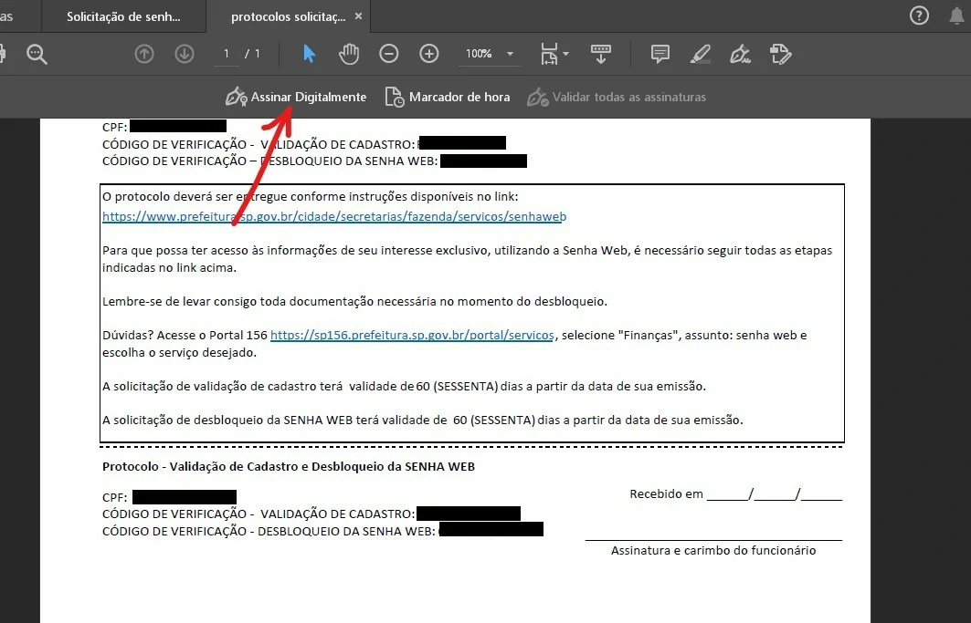Add a comment note
The image size is (971, 623).
coord(660,54)
